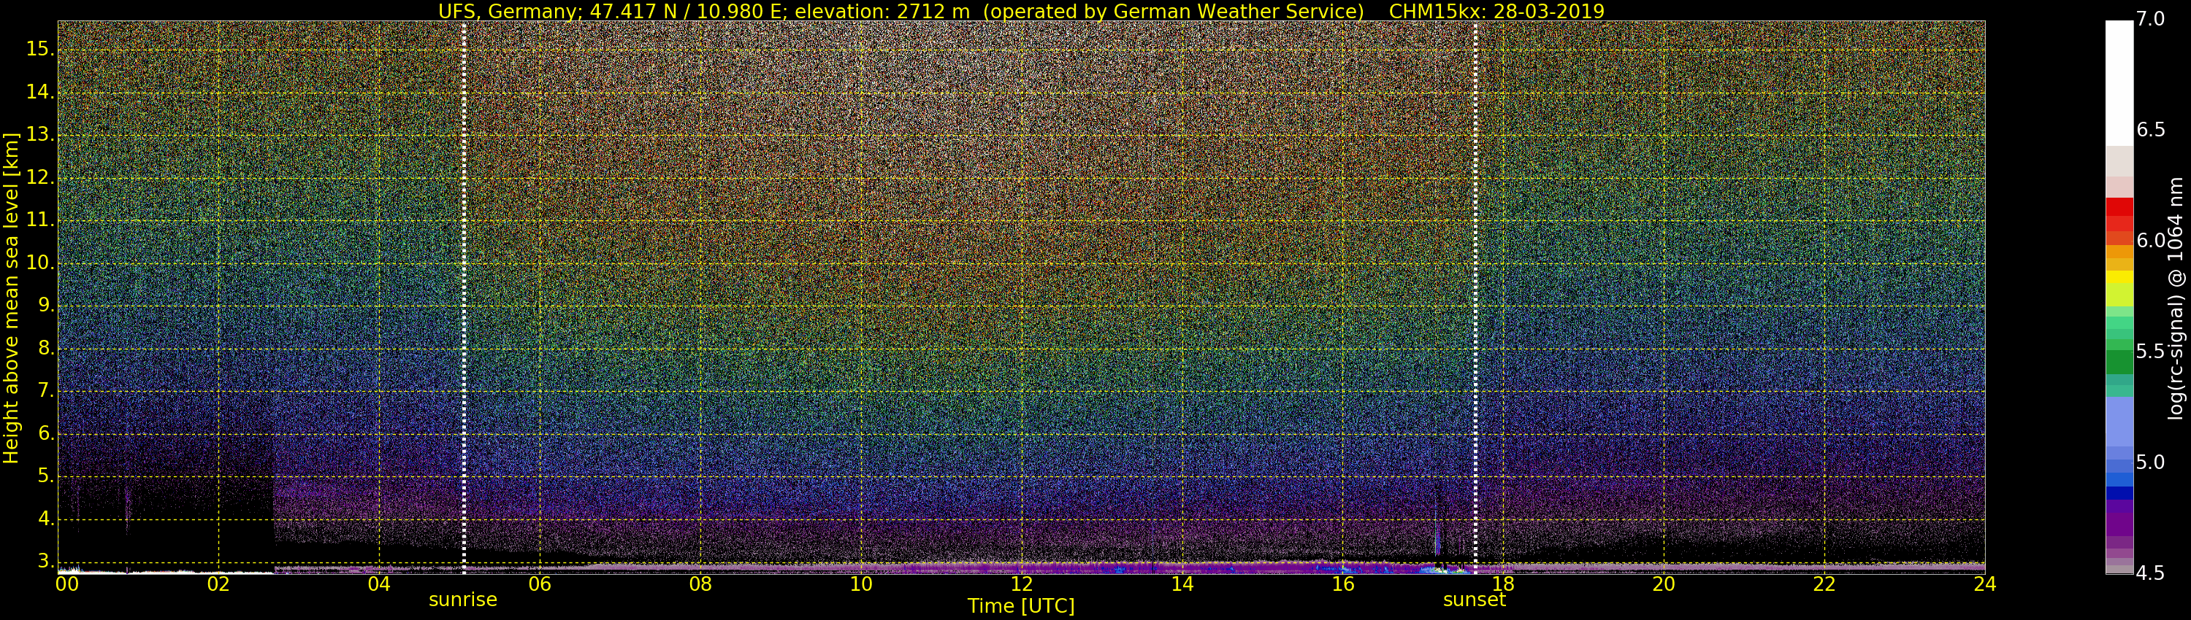This screenshot has height=620, width=2191.
Task: Click the colorbar tick label 5.5
Action: pos(2150,352)
